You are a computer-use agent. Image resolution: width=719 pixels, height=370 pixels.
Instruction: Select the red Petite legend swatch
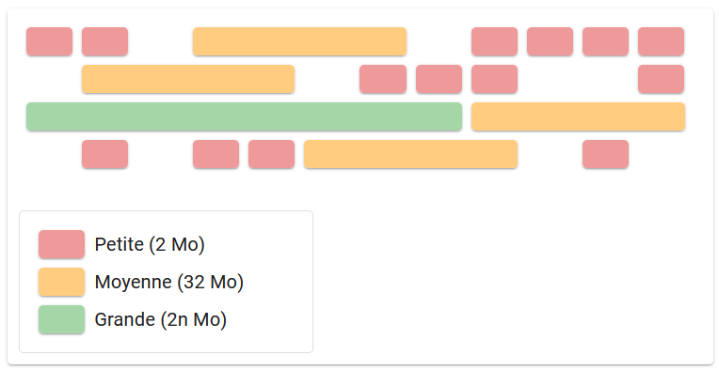tap(61, 244)
